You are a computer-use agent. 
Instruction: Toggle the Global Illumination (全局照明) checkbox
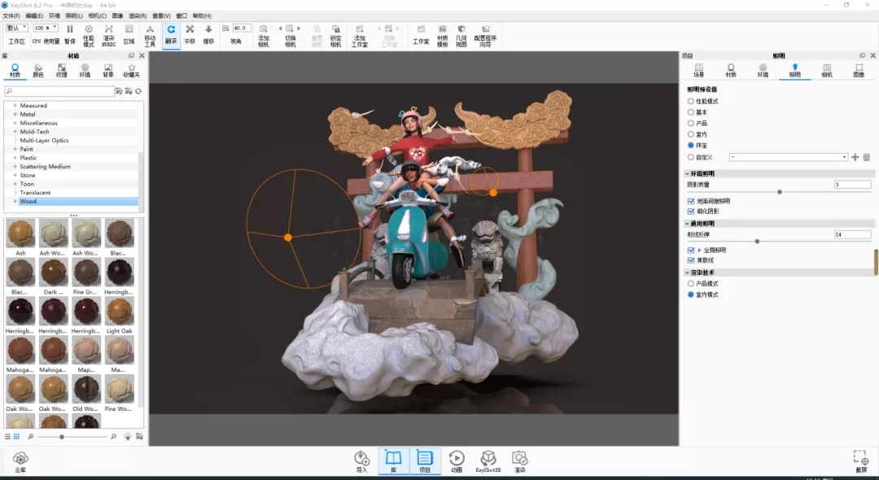tap(691, 251)
